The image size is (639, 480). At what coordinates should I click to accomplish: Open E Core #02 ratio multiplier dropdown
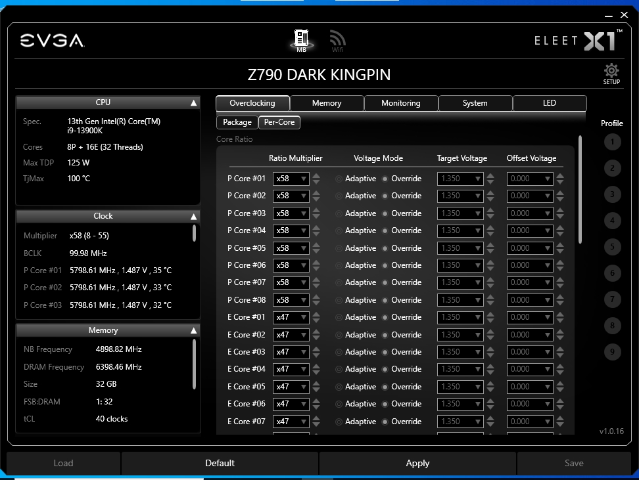[x=291, y=335]
